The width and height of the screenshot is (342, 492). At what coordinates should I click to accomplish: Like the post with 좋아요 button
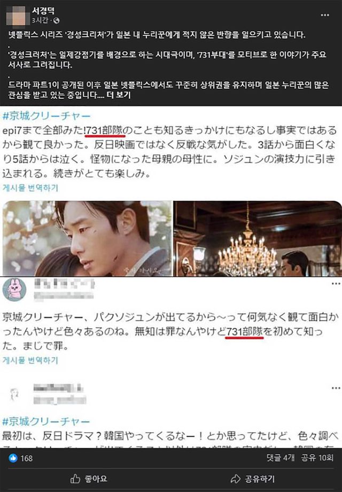tap(89, 479)
